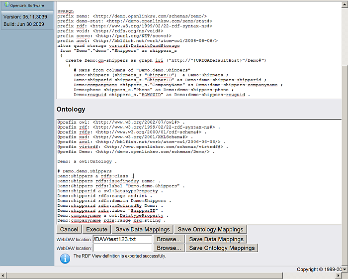This screenshot has width=348, height=279.
Task: Click Save Ontology Mappings next to lower Browse
Action: coord(222,248)
